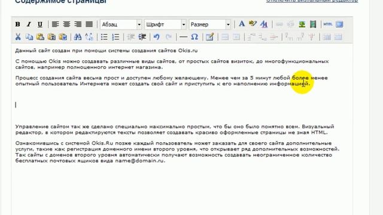
Task: Click the word Okis.ru in first line
Action: point(188,50)
